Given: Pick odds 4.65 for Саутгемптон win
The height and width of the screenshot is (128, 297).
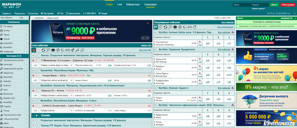Looking at the screenshot, I should [x=208, y=43].
